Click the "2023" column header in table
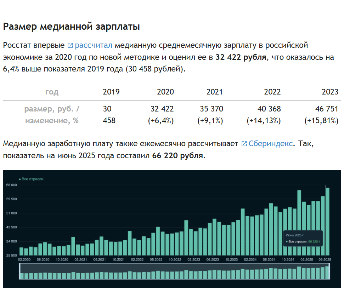The image size is (350, 292). [x=330, y=92]
